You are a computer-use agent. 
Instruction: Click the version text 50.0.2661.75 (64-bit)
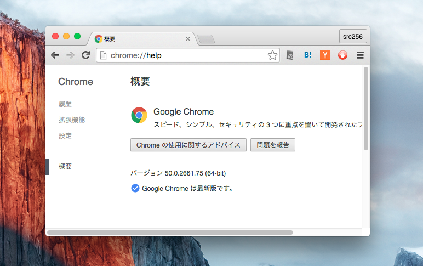[x=195, y=173]
